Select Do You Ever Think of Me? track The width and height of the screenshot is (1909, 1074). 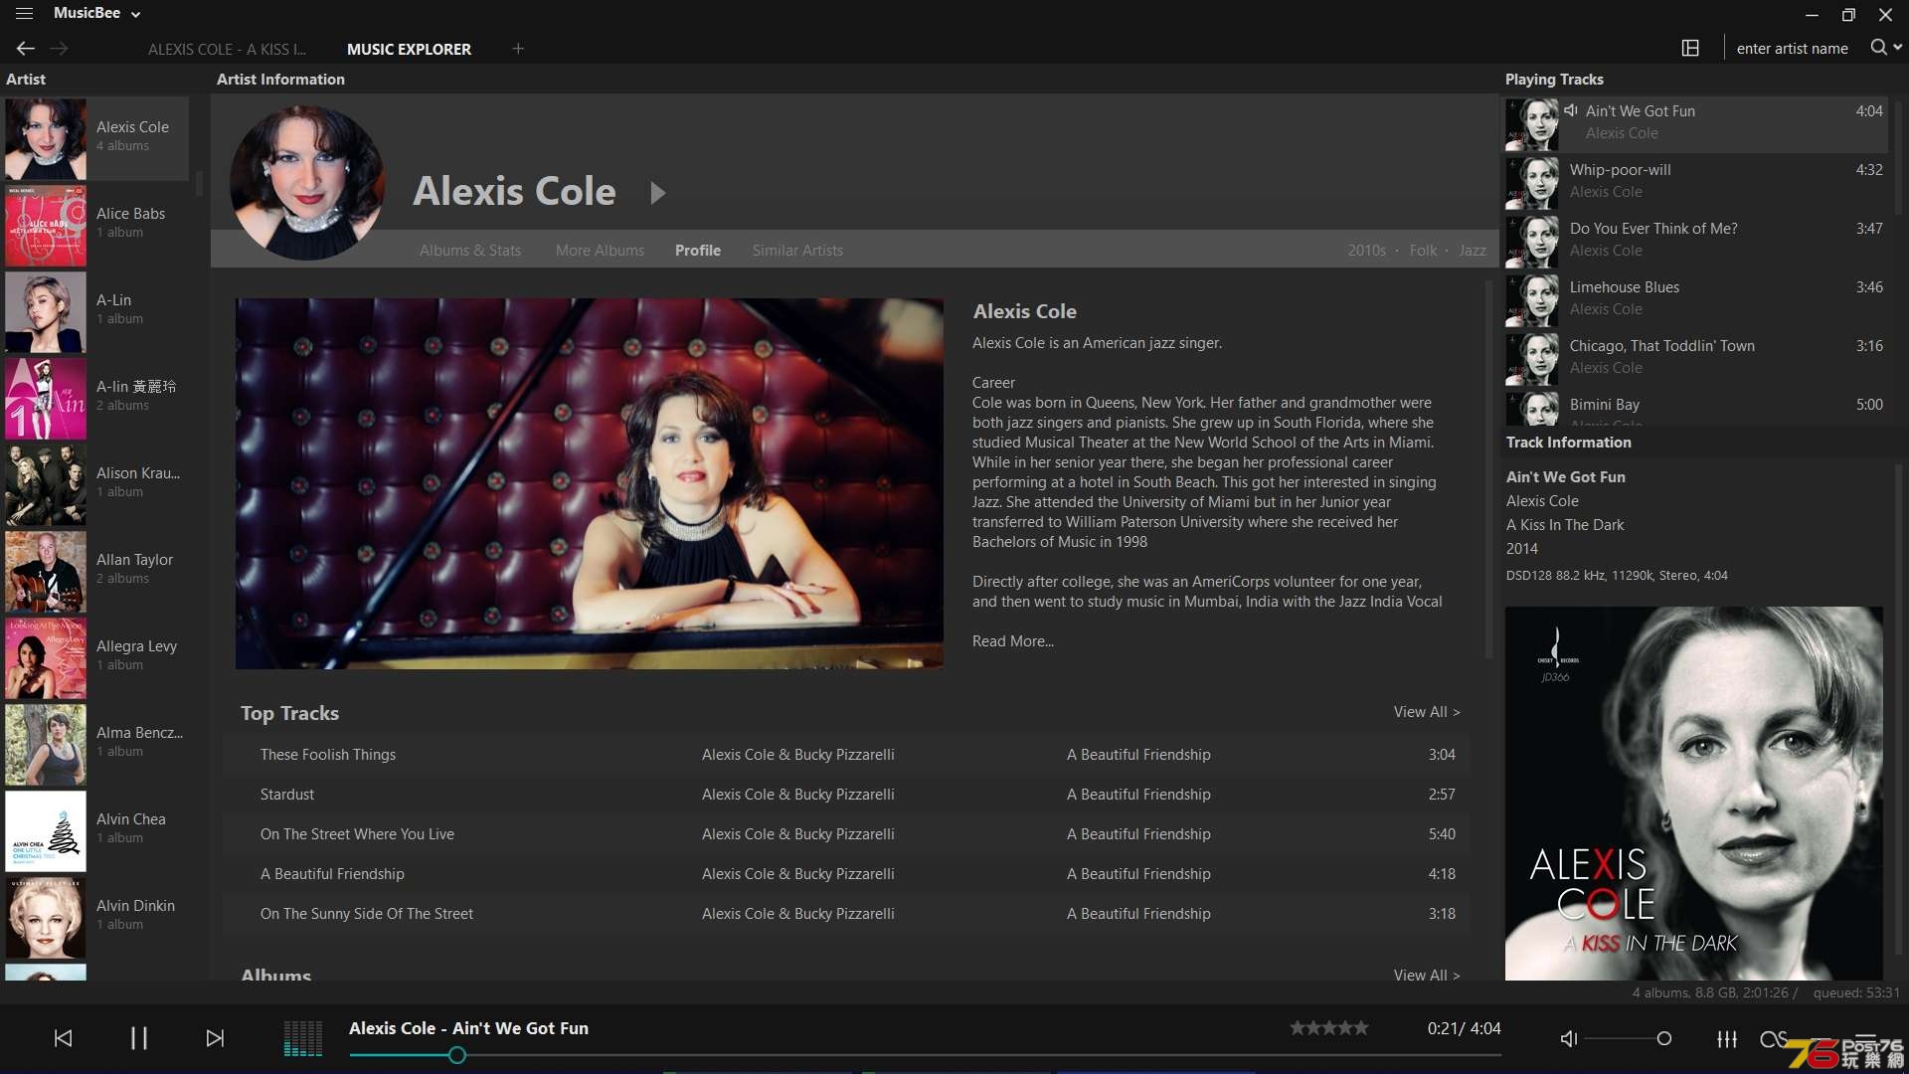click(x=1696, y=241)
